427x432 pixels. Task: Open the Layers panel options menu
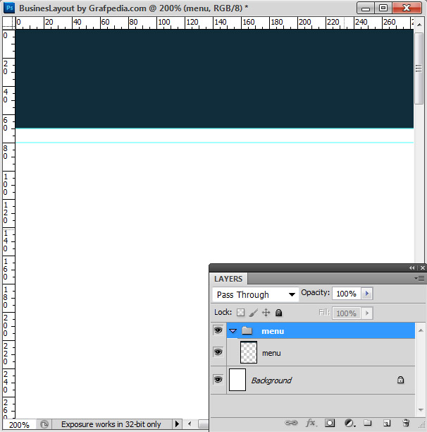419,279
